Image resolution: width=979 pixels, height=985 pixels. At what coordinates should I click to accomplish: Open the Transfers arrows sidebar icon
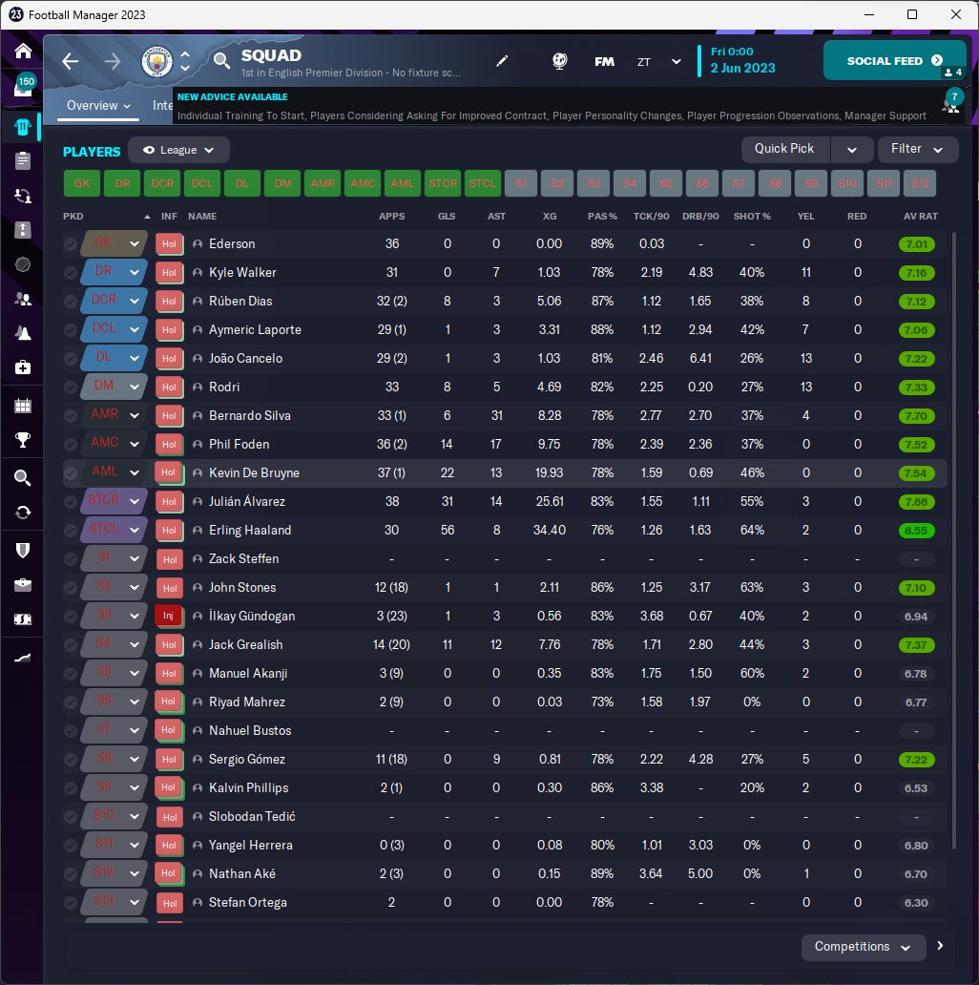[x=23, y=513]
